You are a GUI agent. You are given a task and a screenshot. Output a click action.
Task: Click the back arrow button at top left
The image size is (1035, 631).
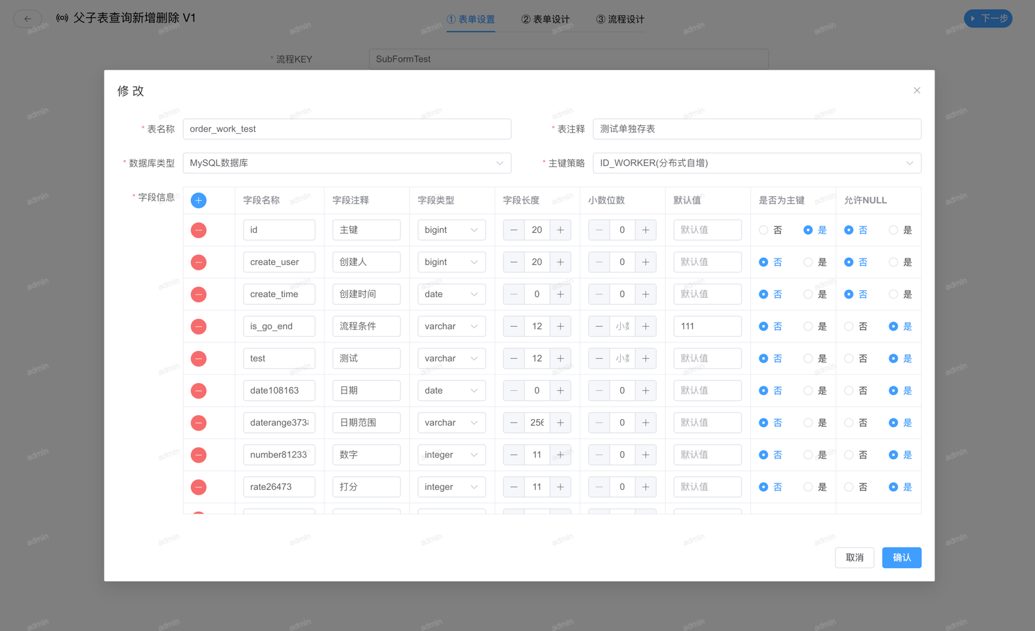(28, 19)
